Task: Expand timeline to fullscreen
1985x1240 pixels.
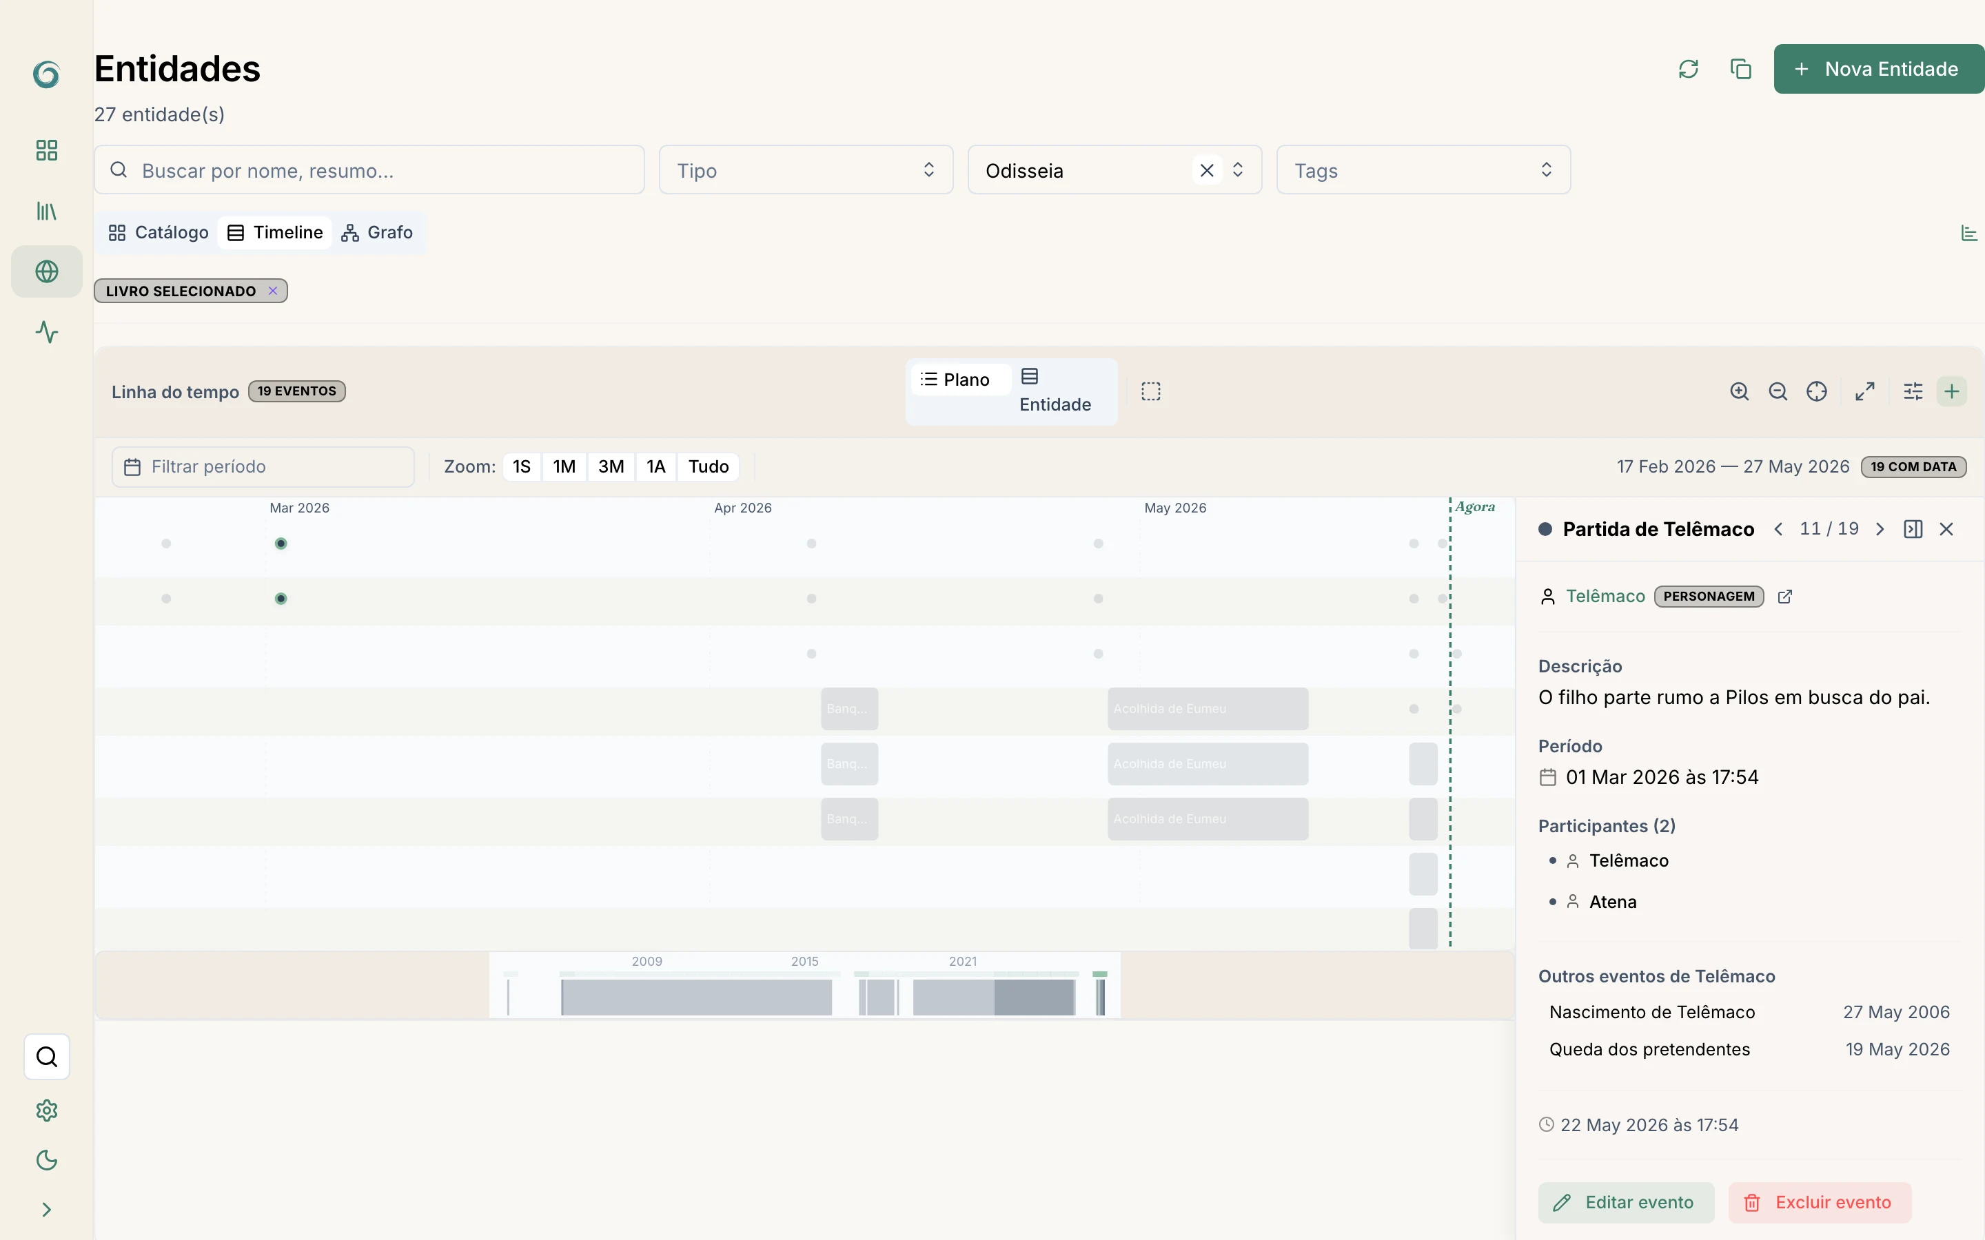Action: point(1864,391)
